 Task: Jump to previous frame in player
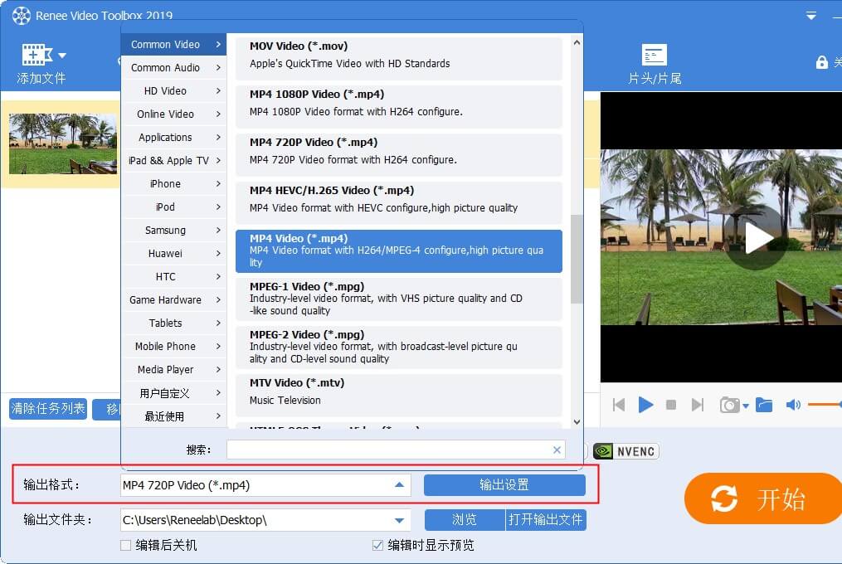[x=619, y=405]
